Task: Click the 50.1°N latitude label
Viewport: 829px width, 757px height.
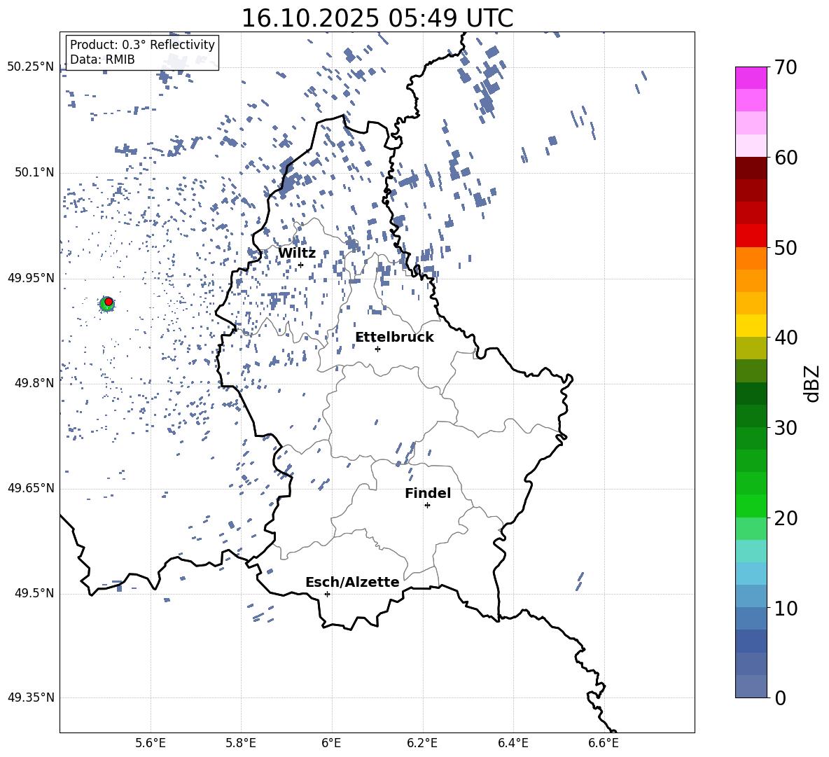Action: coord(34,173)
